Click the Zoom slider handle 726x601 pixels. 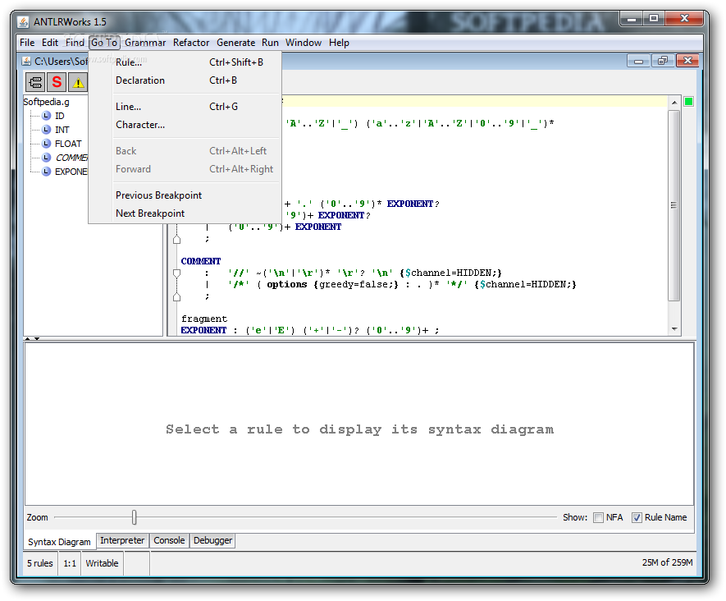tap(134, 517)
